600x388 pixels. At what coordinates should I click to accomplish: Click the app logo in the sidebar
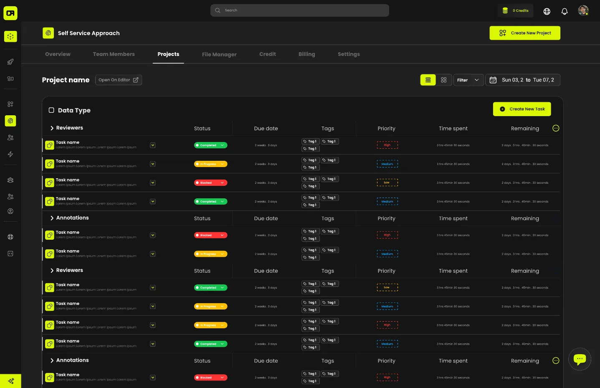(x=10, y=13)
